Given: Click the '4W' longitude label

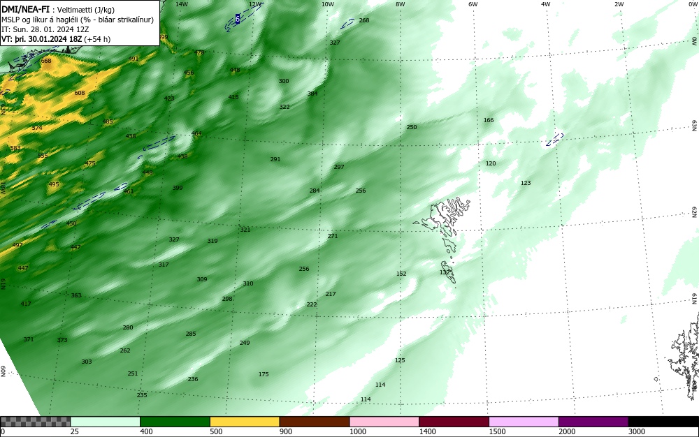Looking at the screenshot, I should [x=546, y=4].
